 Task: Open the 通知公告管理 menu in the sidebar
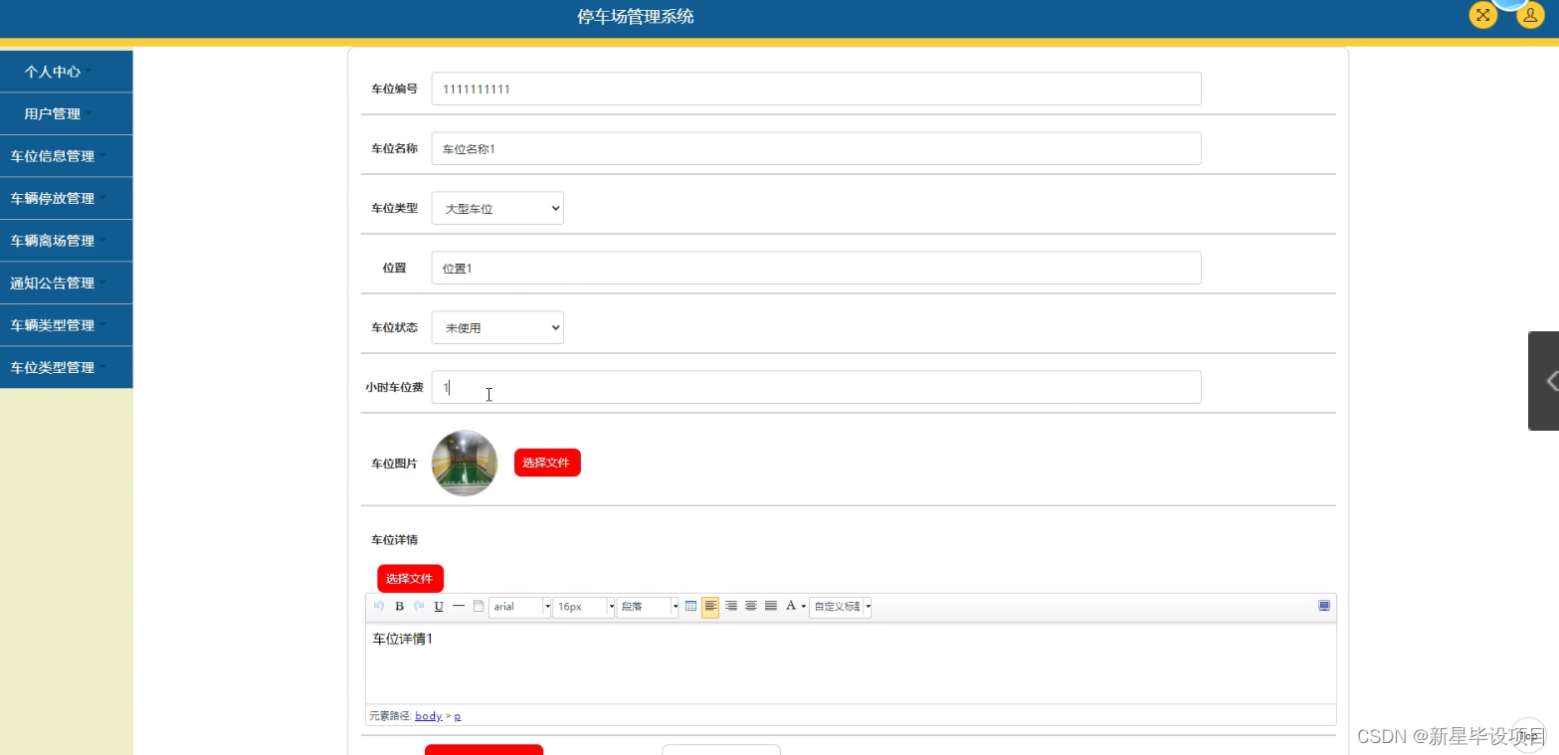click(67, 283)
